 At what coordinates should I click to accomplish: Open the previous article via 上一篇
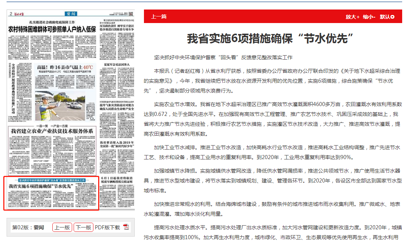pyautogui.click(x=159, y=17)
